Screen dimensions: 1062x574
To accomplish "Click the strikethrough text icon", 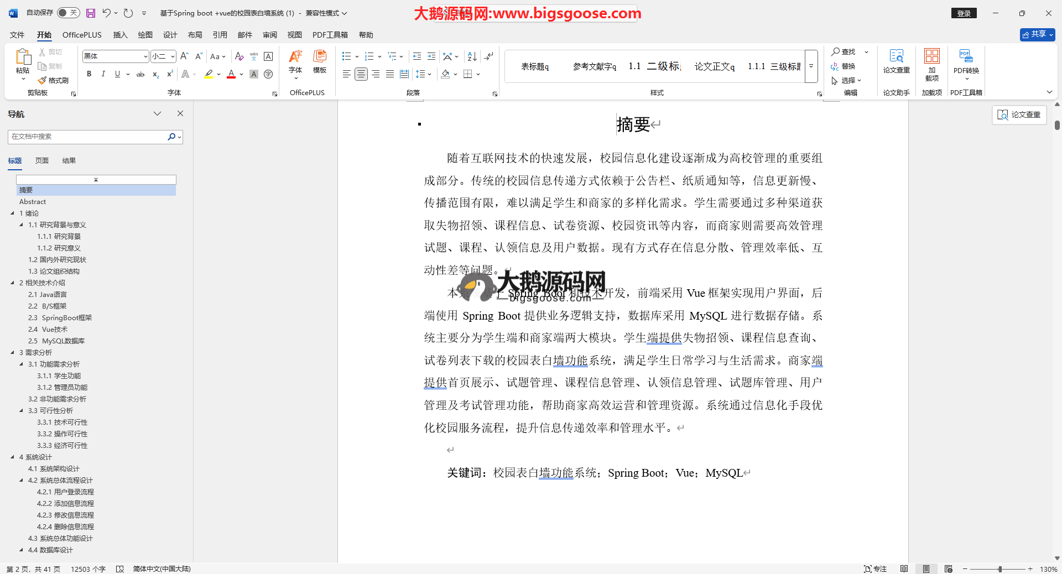I will click(x=140, y=74).
